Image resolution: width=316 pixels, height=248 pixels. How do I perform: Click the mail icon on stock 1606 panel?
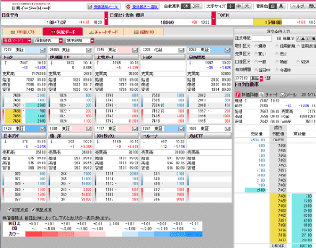(x=227, y=128)
